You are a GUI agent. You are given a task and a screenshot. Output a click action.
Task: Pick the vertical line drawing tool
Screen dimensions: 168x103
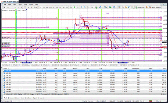[12, 7]
